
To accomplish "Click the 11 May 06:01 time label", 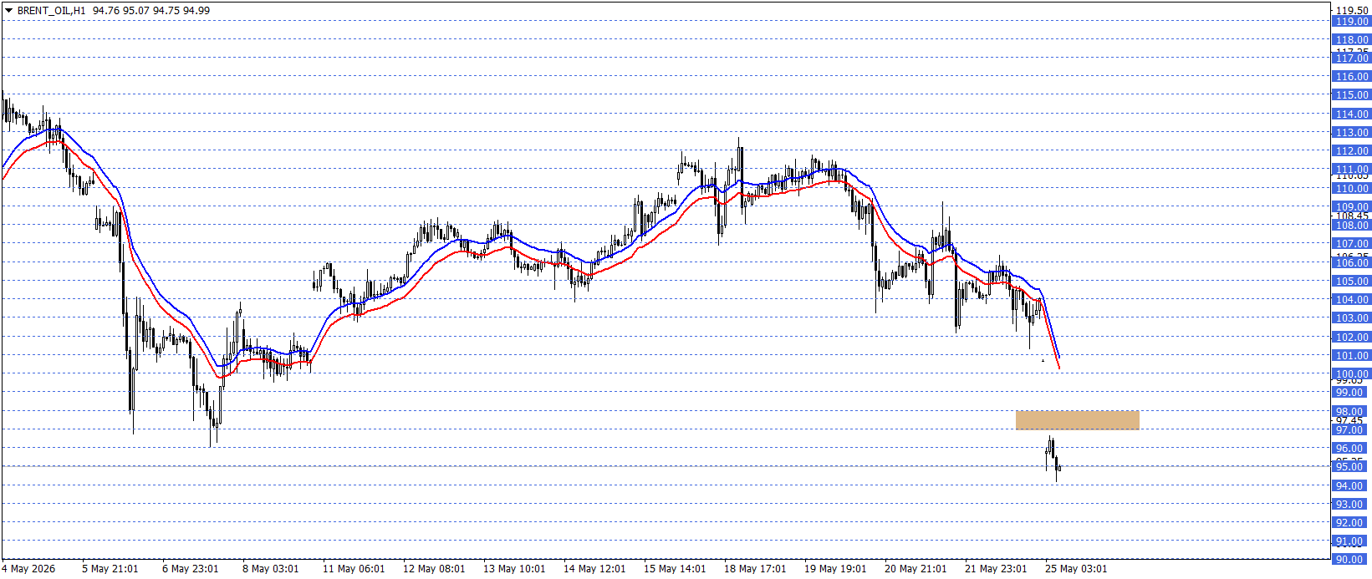I will tap(354, 569).
